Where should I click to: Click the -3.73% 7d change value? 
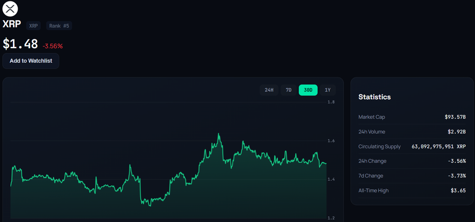coord(457,176)
